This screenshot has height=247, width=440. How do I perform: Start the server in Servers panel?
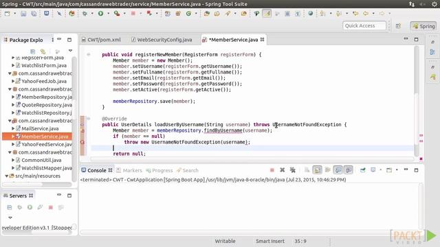[x=30, y=207]
